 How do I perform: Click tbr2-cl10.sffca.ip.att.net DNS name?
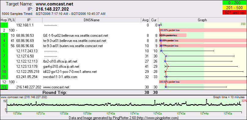coord(60,61)
